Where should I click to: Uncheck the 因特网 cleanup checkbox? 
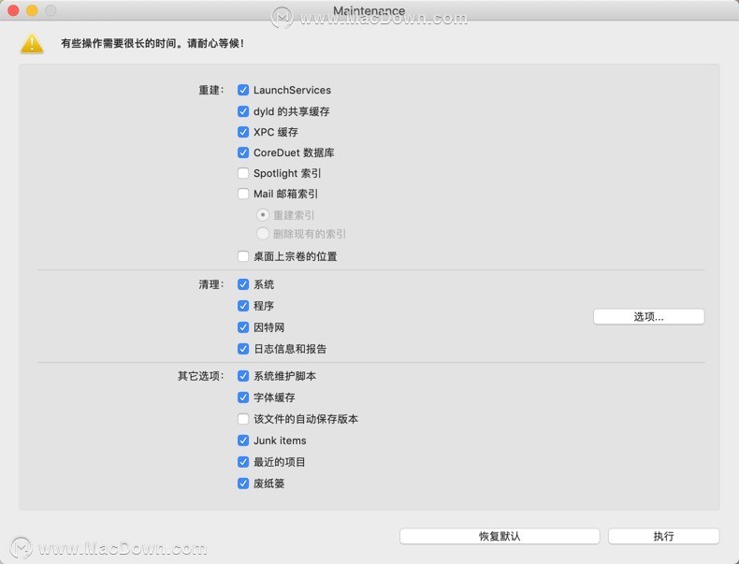(x=243, y=327)
